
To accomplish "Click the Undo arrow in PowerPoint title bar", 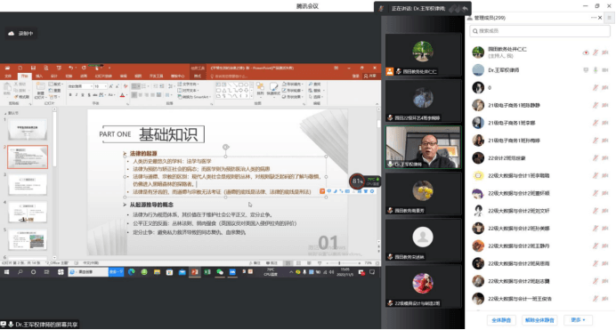I will coord(70,68).
